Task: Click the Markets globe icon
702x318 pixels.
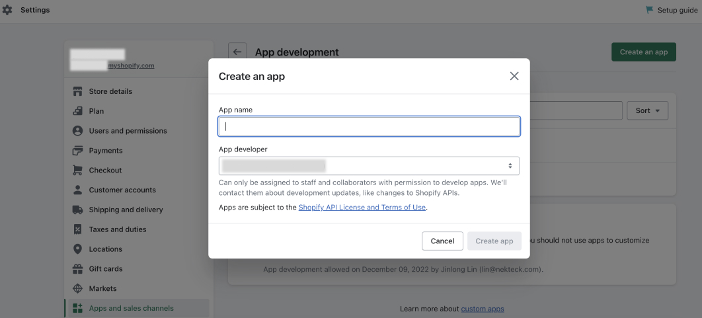Action: pos(77,288)
